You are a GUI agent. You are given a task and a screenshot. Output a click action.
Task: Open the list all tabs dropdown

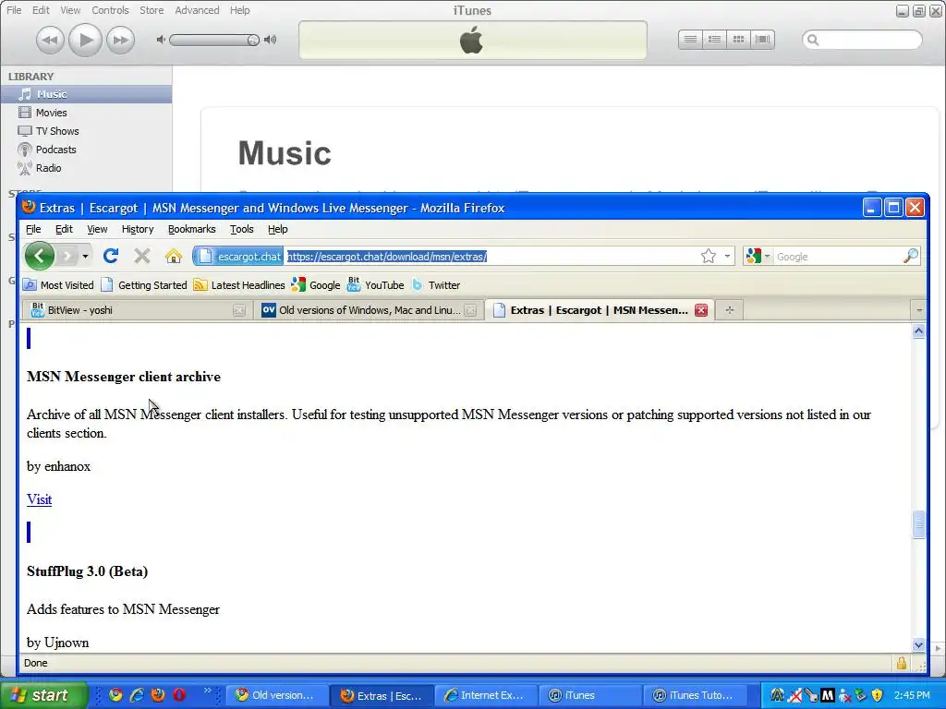(919, 310)
